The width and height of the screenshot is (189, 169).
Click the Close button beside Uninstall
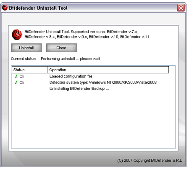tap(62, 48)
